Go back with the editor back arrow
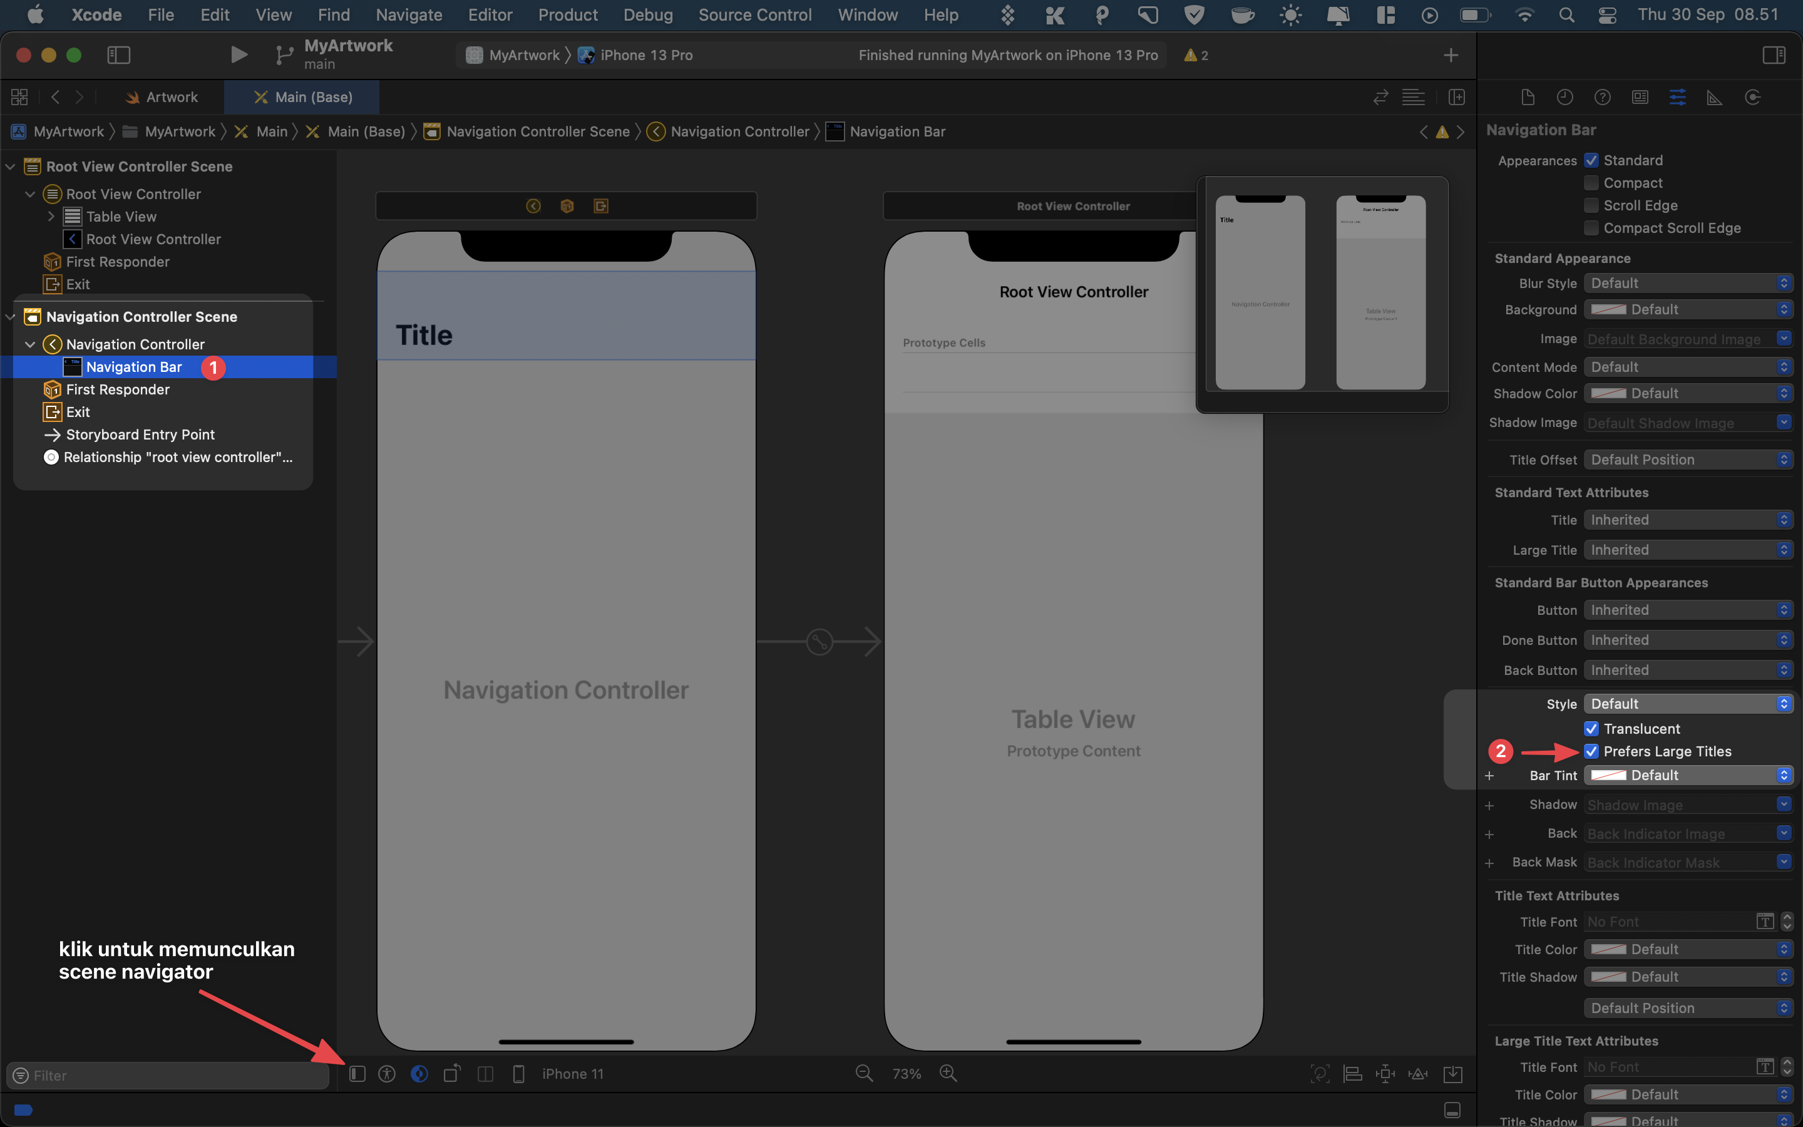Image resolution: width=1803 pixels, height=1127 pixels. click(x=55, y=97)
